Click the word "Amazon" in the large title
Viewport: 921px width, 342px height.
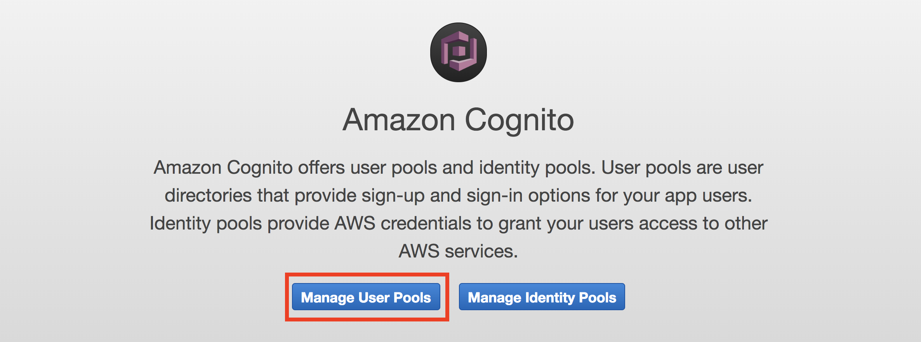tap(399, 120)
